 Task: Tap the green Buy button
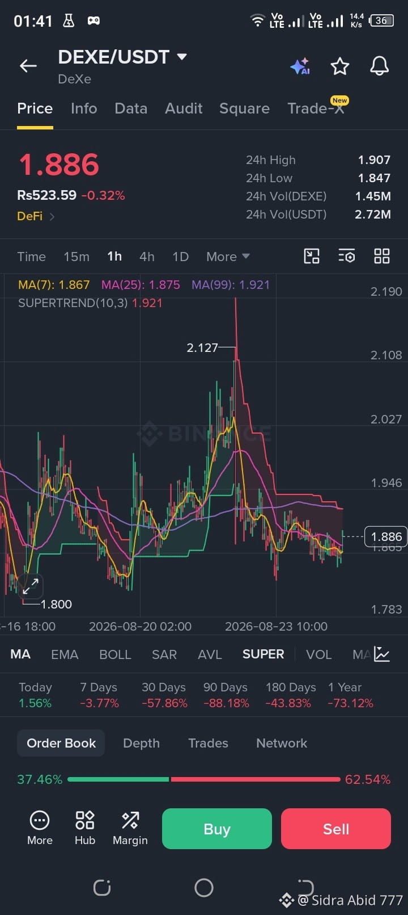pos(217,829)
